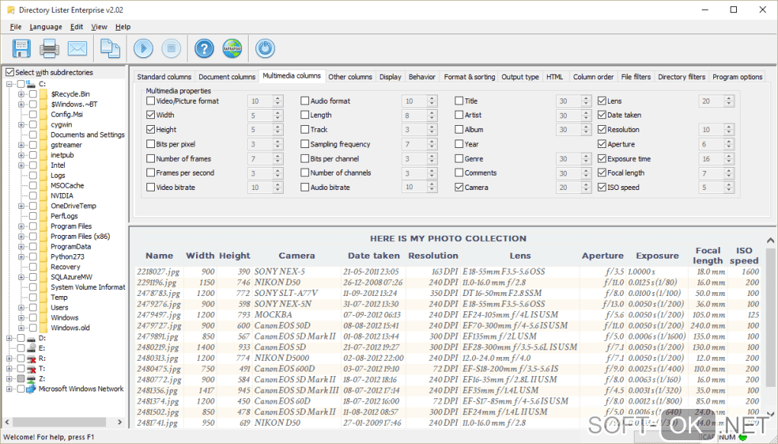
Task: Switch to the File filters tab
Action: [x=638, y=76]
